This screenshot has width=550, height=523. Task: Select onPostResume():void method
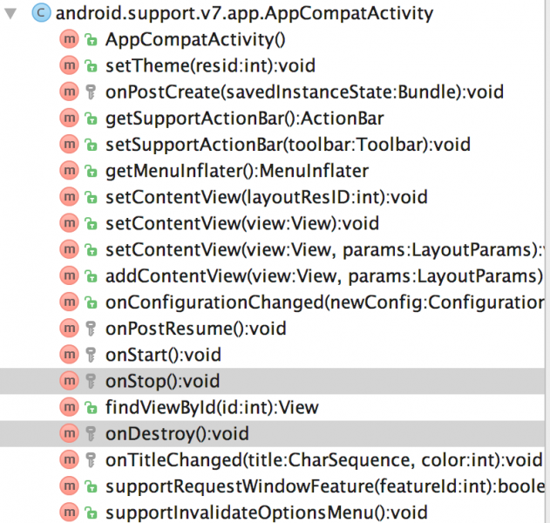pyautogui.click(x=196, y=329)
